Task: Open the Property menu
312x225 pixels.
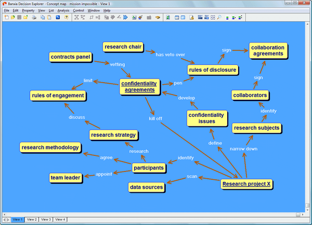Action: point(28,10)
